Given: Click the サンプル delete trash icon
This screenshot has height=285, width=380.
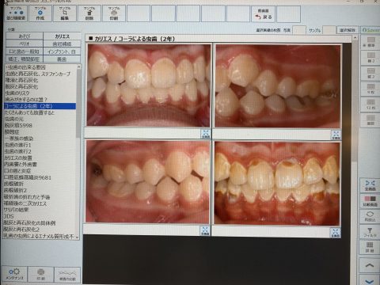Looking at the screenshot, I should click(89, 13).
